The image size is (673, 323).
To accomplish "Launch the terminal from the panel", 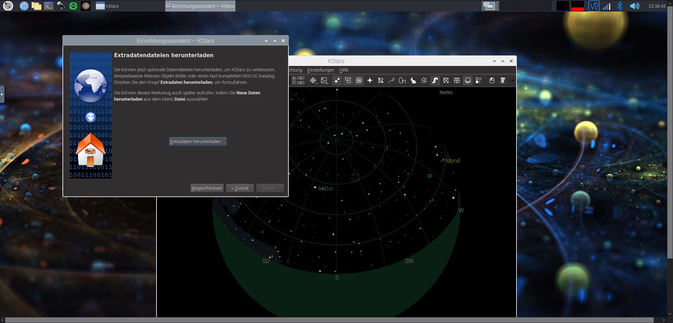I will [x=48, y=6].
